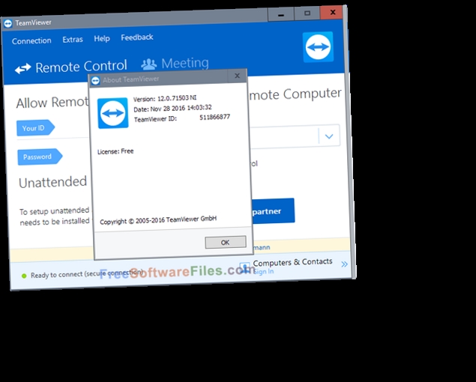Expand the partner ID dropdown arrow

(329, 136)
